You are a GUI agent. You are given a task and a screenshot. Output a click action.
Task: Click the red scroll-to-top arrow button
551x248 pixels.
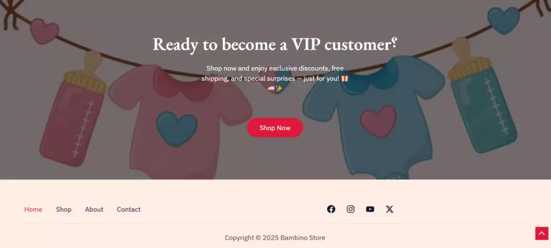[542, 233]
